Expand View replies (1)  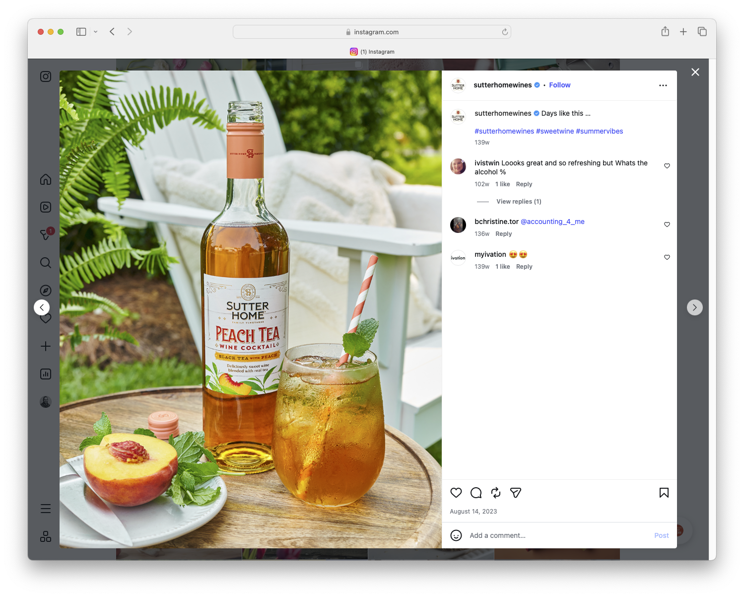pyautogui.click(x=519, y=202)
